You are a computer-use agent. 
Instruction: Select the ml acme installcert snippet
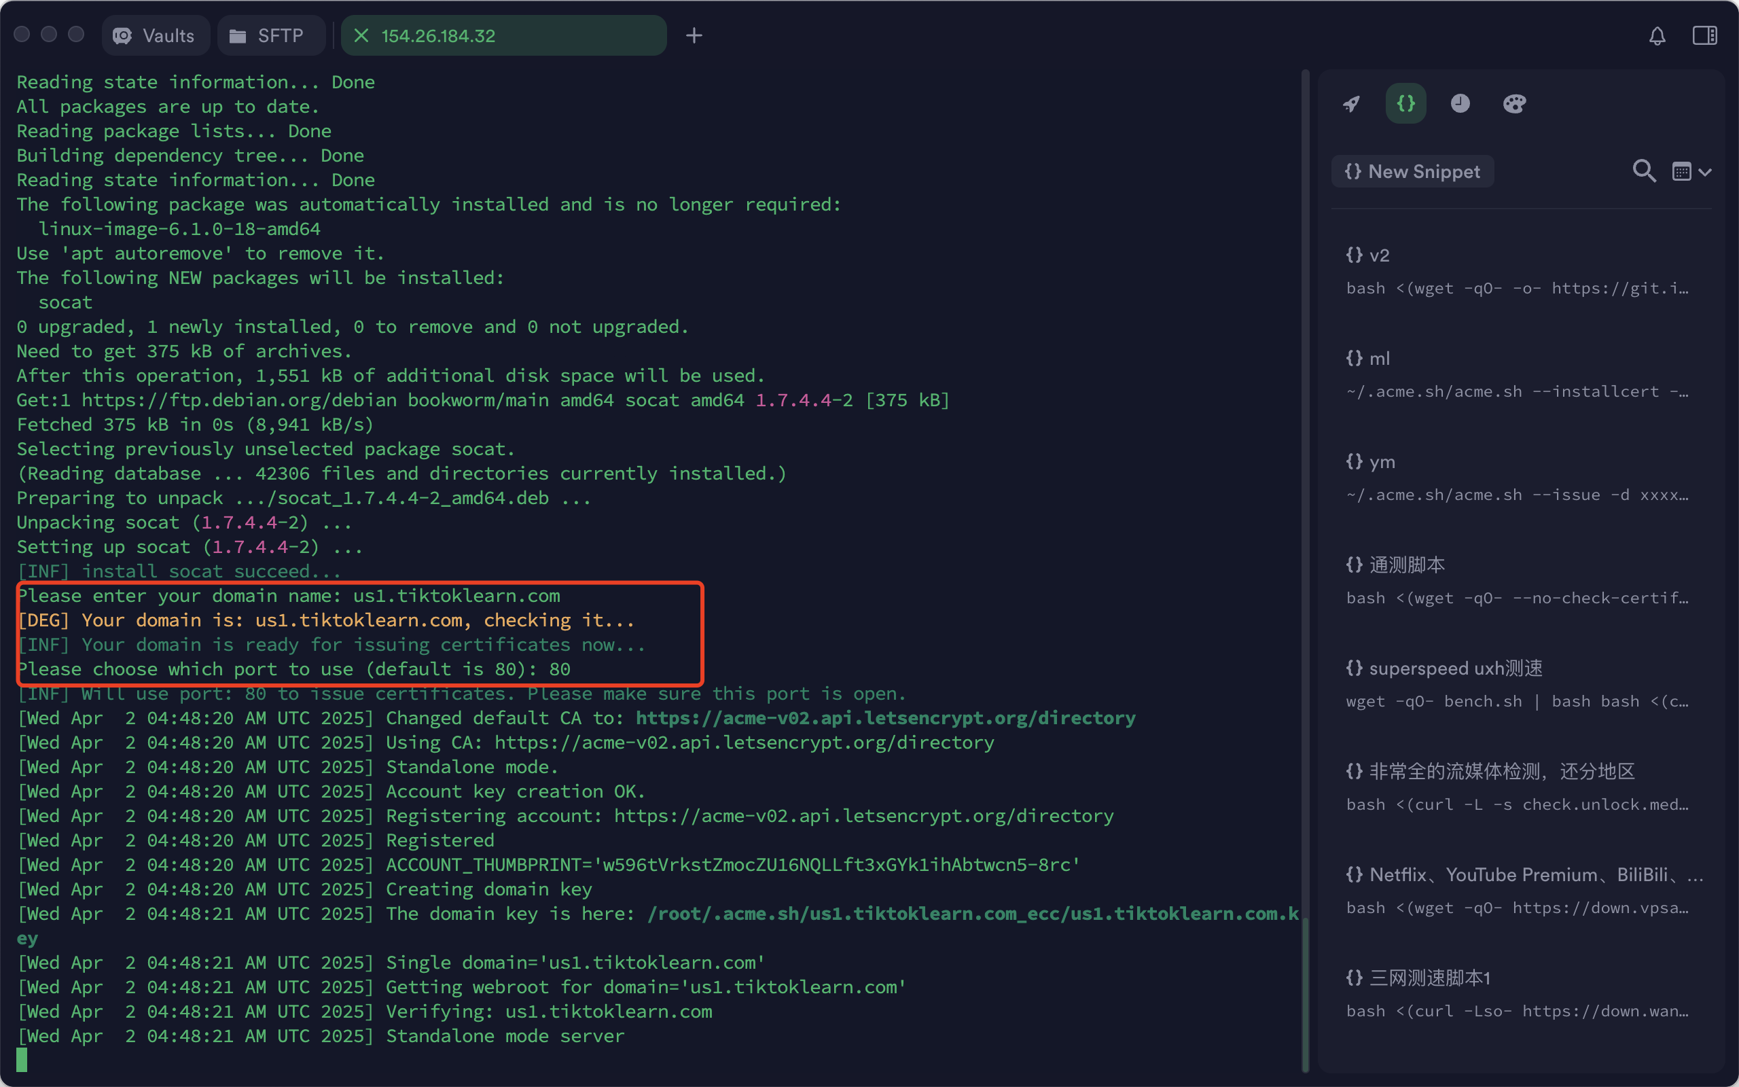[x=1516, y=374]
